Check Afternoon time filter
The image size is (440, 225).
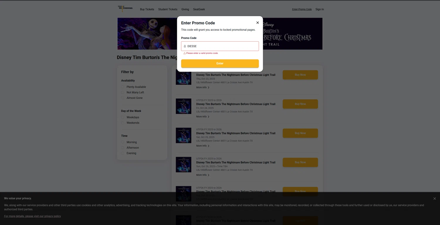coord(123,148)
